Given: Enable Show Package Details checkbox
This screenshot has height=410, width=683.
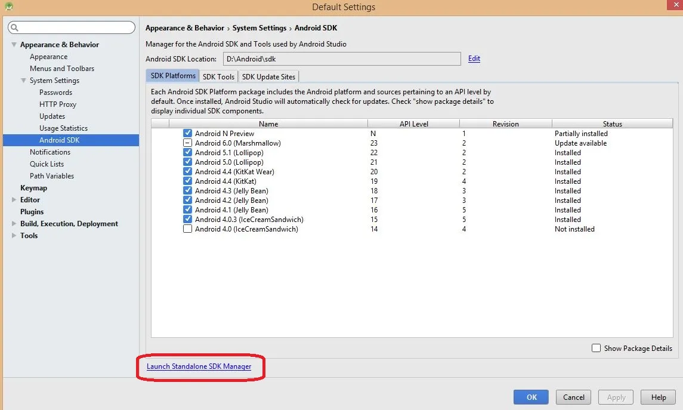Looking at the screenshot, I should [597, 348].
